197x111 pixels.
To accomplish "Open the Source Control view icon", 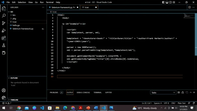I will click(x=4, y=23).
